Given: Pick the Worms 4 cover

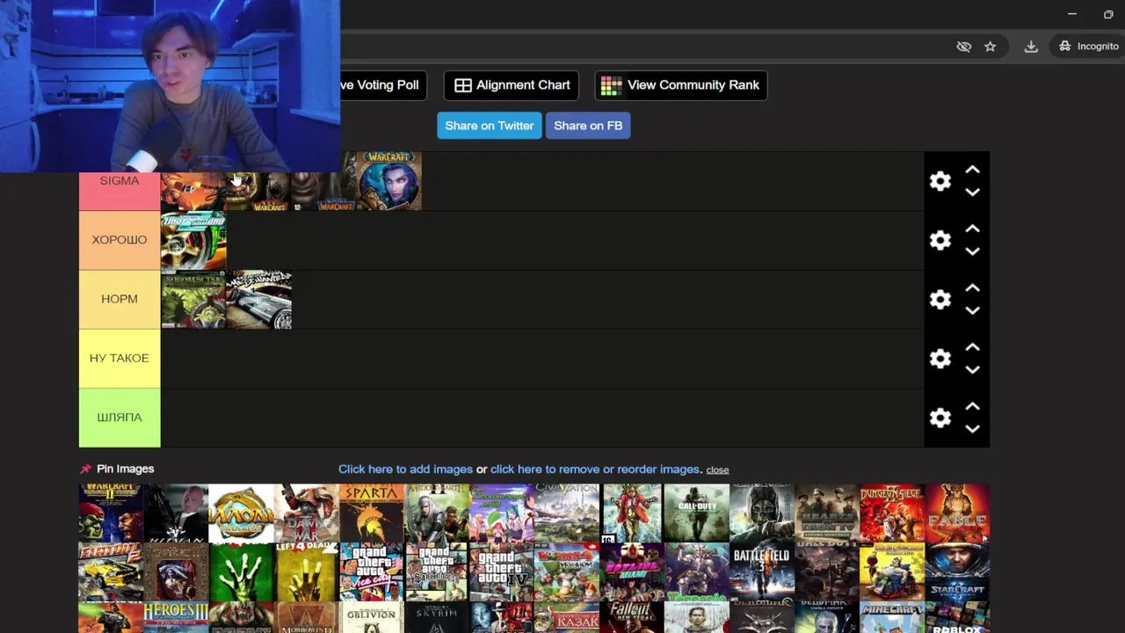Looking at the screenshot, I should (566, 572).
